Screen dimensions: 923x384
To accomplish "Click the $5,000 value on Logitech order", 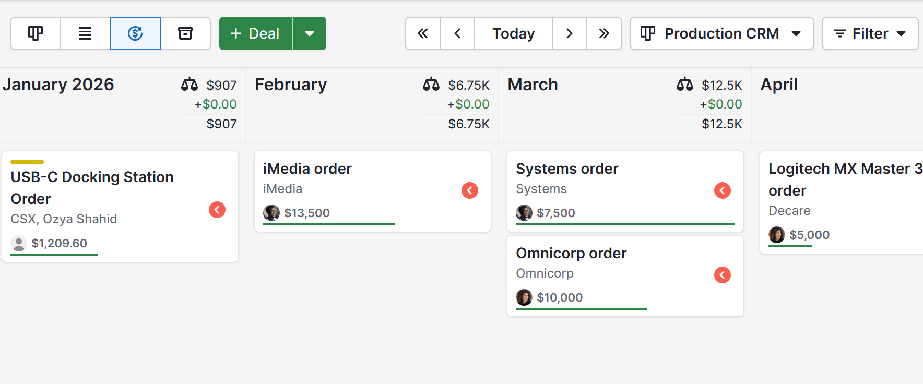I will [809, 235].
